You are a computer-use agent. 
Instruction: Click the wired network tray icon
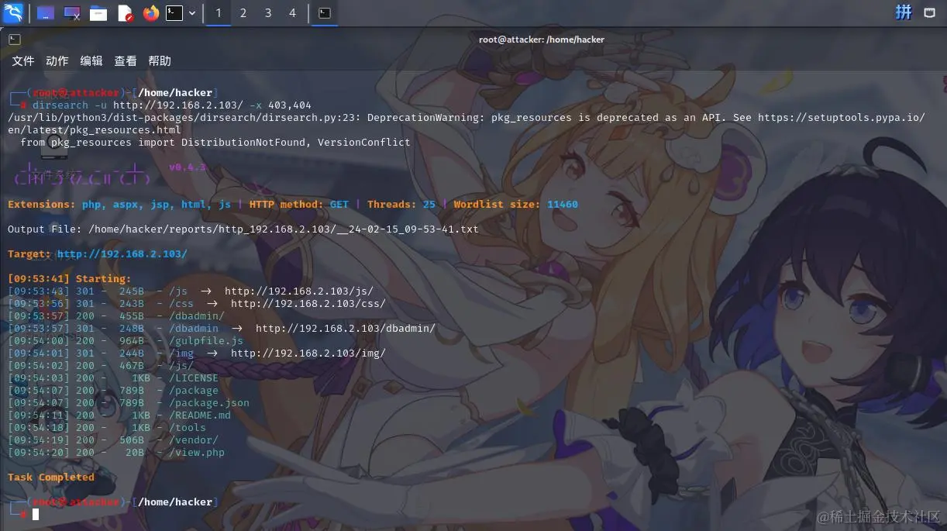[930, 12]
